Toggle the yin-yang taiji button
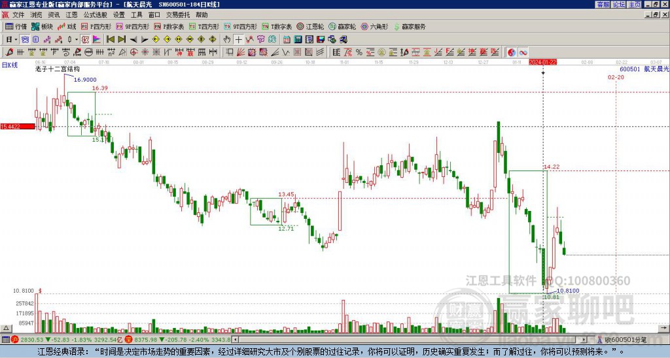Viewport: 670px width, 358px height. coord(512,52)
